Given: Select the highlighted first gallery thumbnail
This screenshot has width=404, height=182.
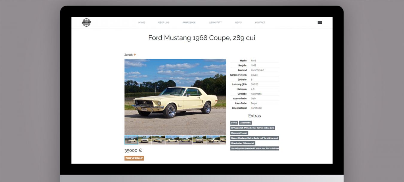Looking at the screenshot, I should tap(131, 140).
